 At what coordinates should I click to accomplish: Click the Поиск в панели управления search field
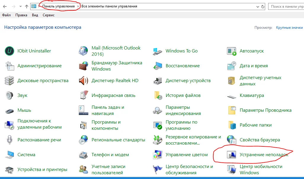coord(286,7)
